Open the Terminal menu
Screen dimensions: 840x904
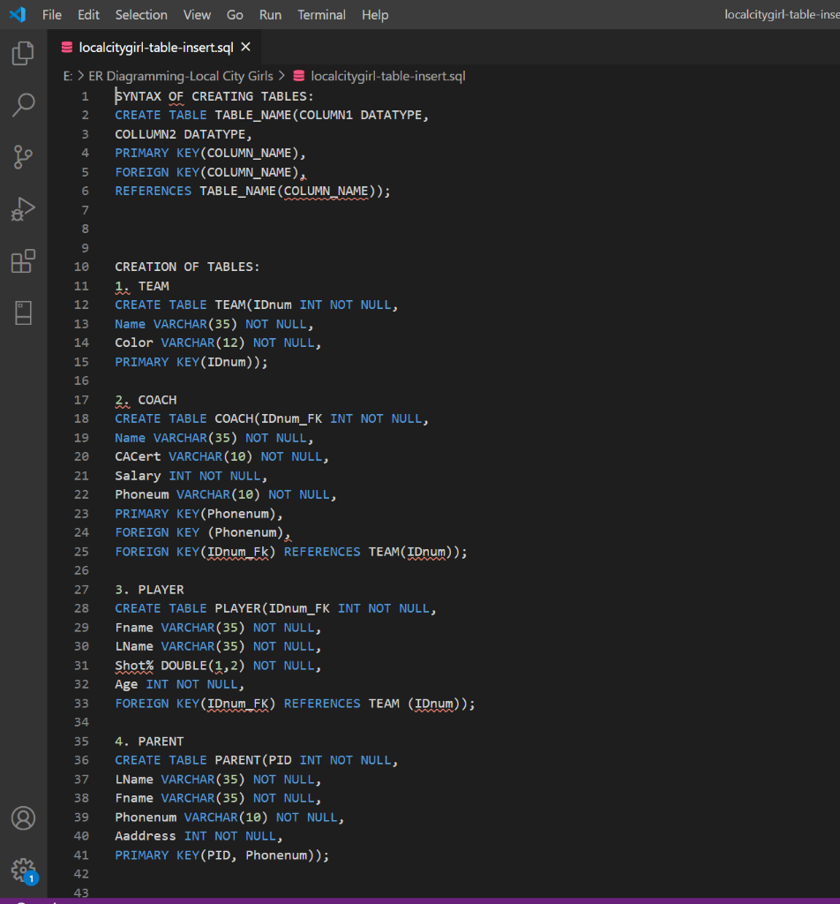click(x=321, y=14)
